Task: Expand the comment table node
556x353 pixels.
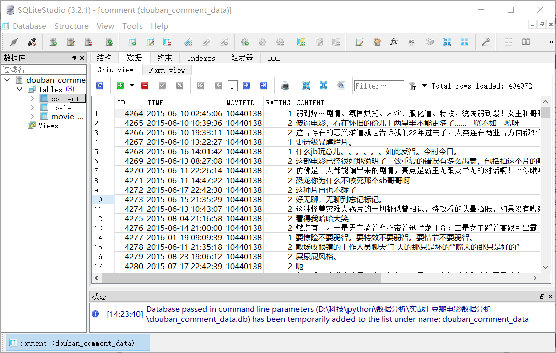Action: click(x=32, y=99)
